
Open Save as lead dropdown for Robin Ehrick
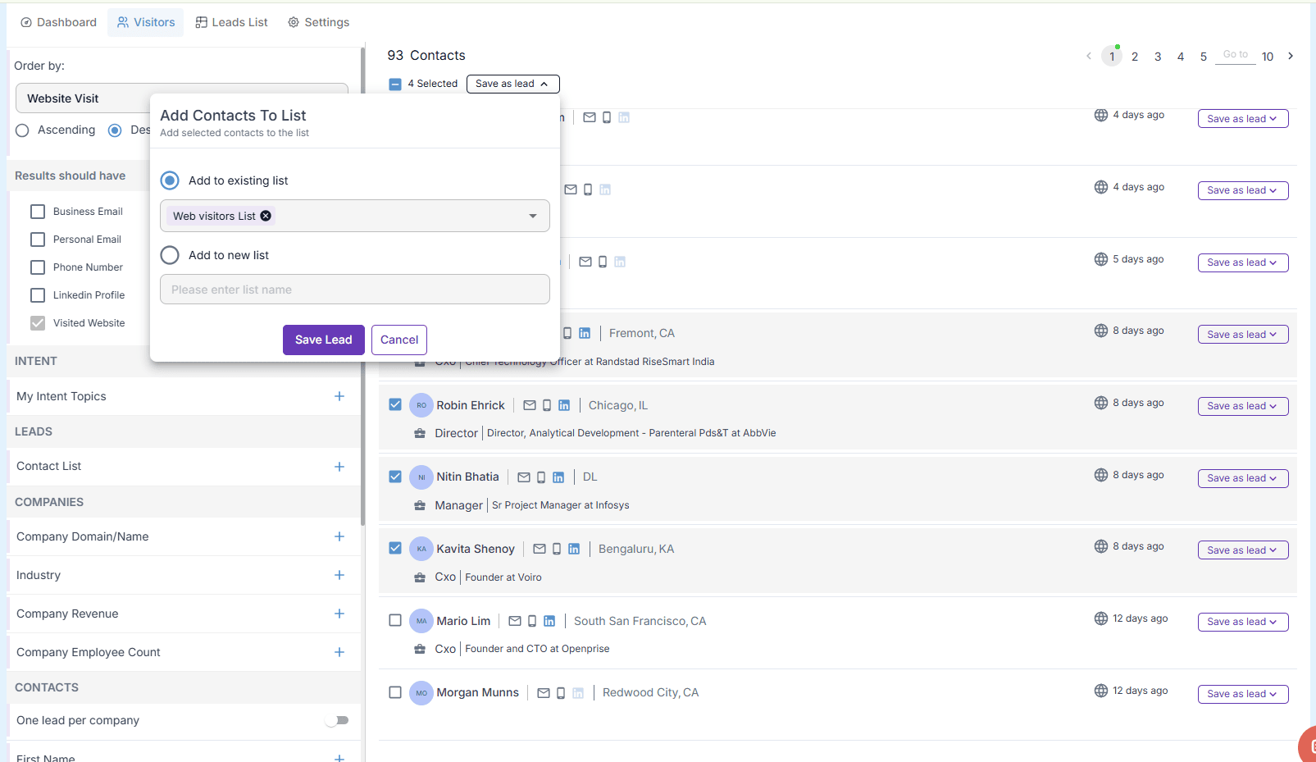click(x=1242, y=406)
